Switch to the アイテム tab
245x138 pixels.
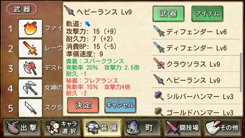207,14
